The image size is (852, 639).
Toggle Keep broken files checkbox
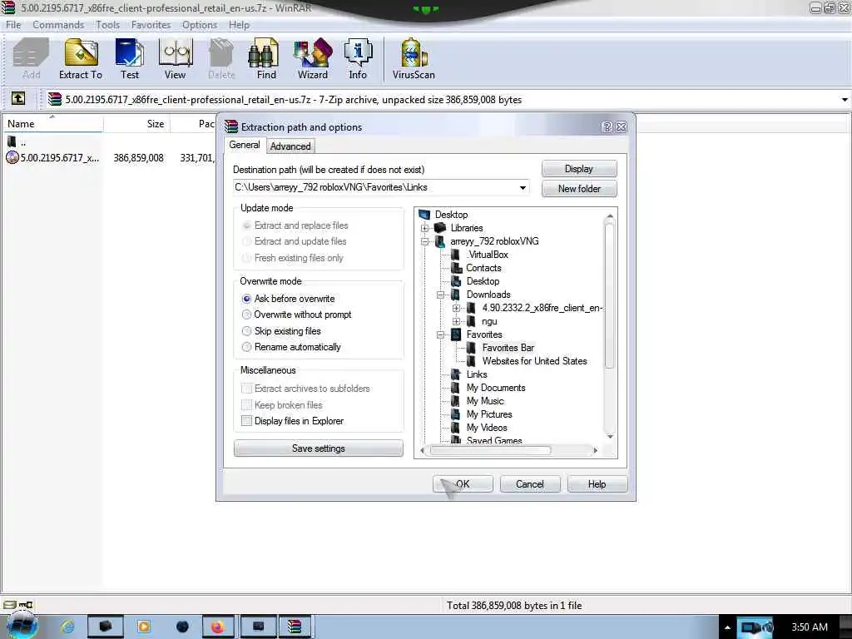pyautogui.click(x=246, y=405)
